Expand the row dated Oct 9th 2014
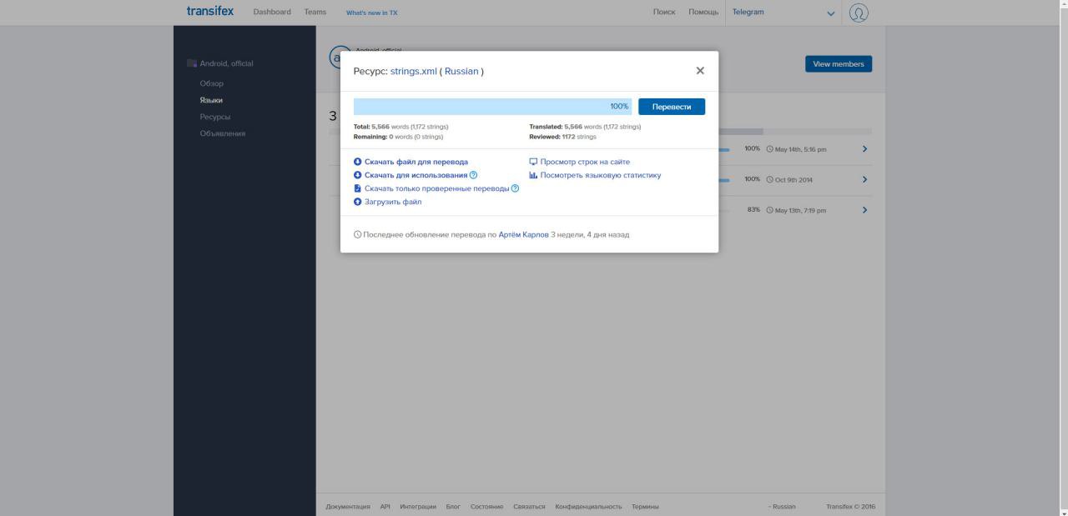Image resolution: width=1068 pixels, height=516 pixels. 864,179
